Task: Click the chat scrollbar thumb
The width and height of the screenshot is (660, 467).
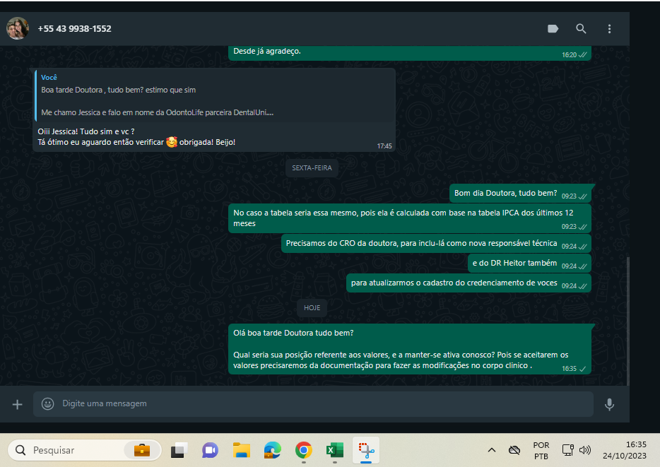Action: tap(628, 321)
